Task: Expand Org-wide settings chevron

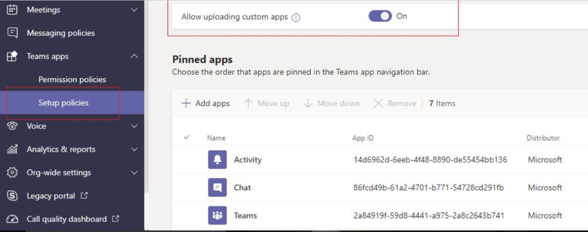Action: pyautogui.click(x=134, y=173)
